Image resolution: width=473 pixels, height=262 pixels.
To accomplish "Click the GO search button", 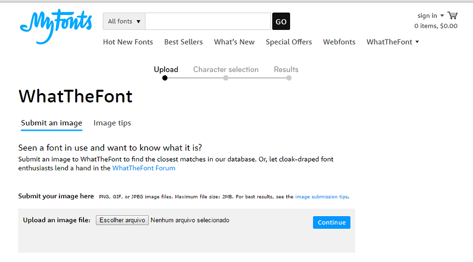I will [x=281, y=21].
